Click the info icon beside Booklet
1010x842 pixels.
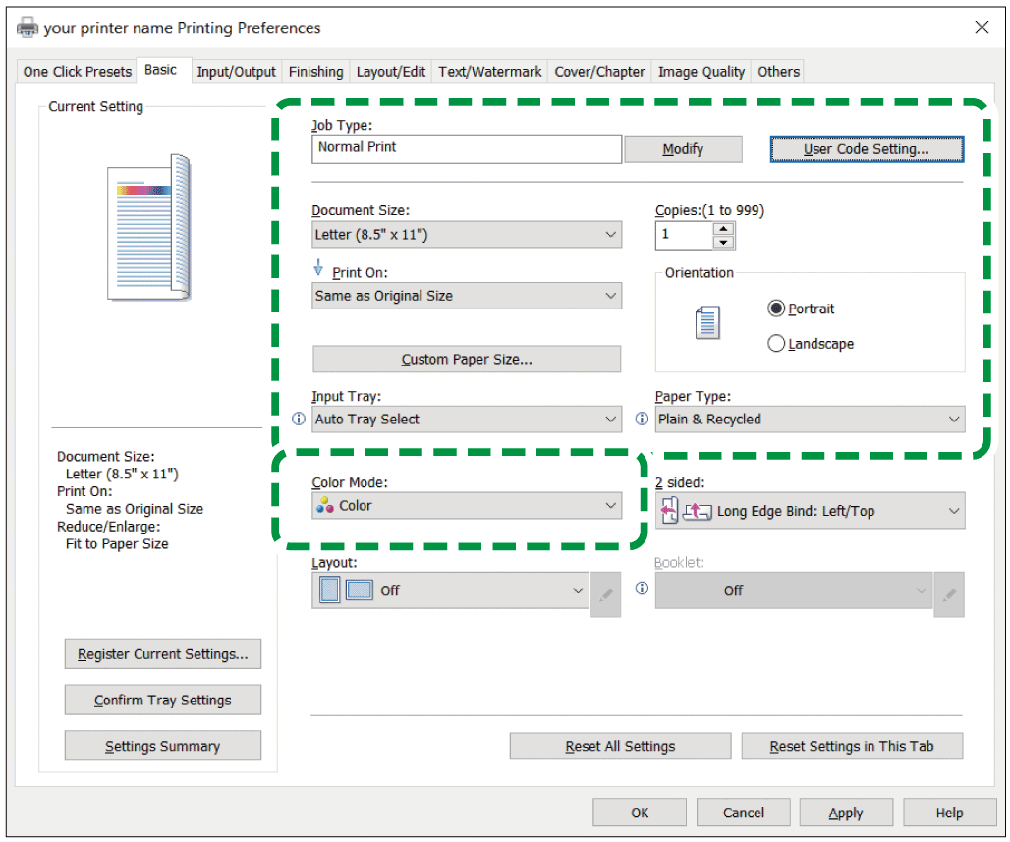coord(642,589)
